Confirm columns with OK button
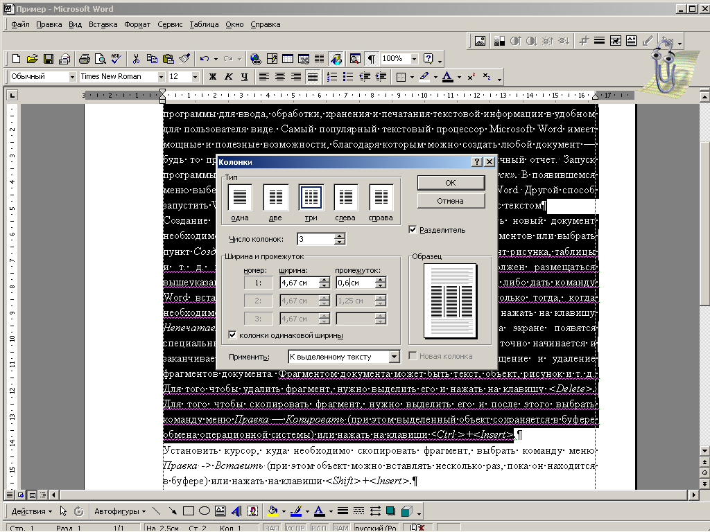 (x=451, y=183)
